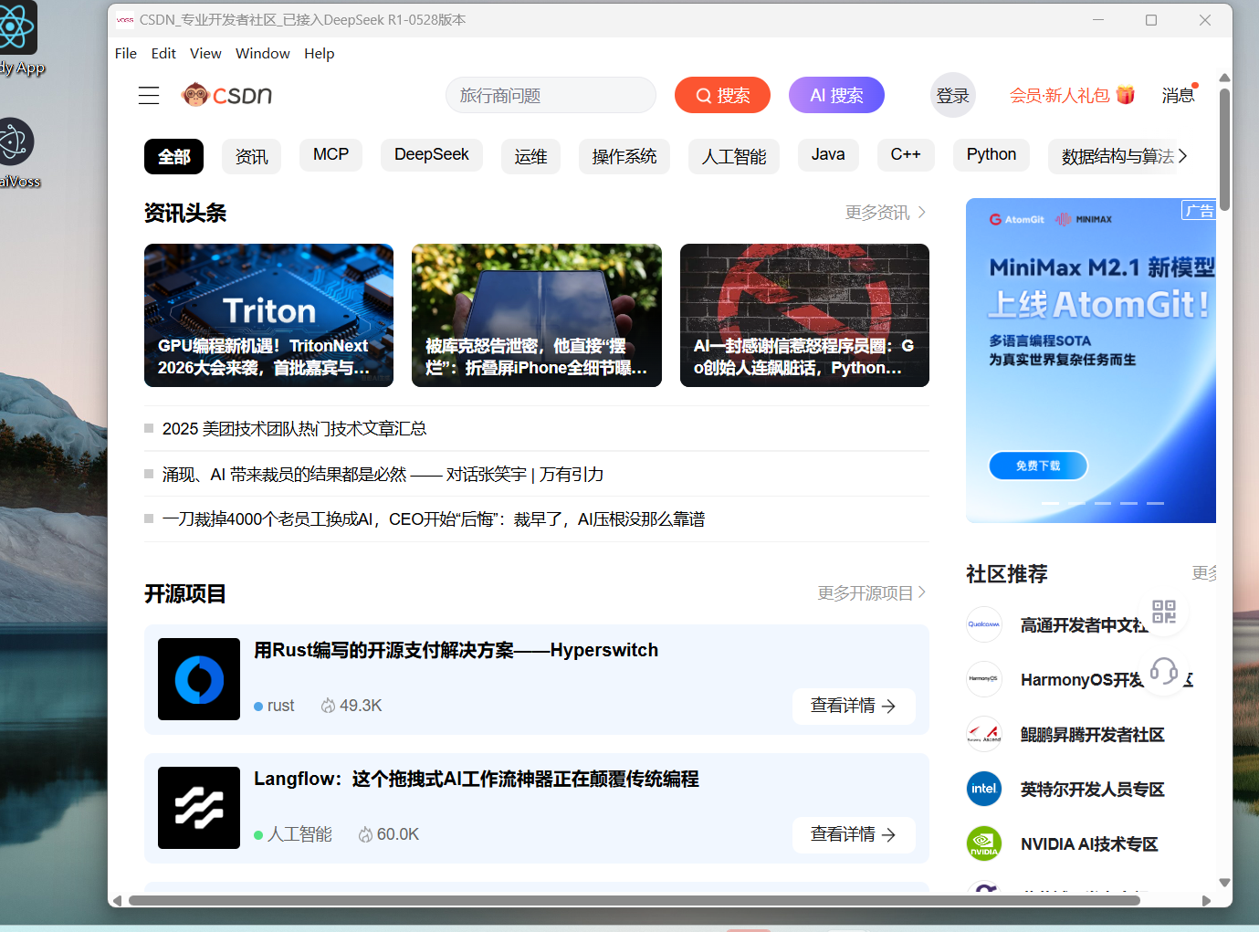This screenshot has height=932, width=1259.
Task: Select the 运维 category tab
Action: [x=530, y=156]
